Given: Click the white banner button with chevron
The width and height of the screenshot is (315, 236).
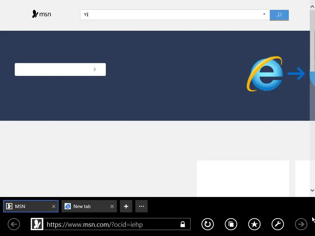Looking at the screenshot, I should click(60, 69).
